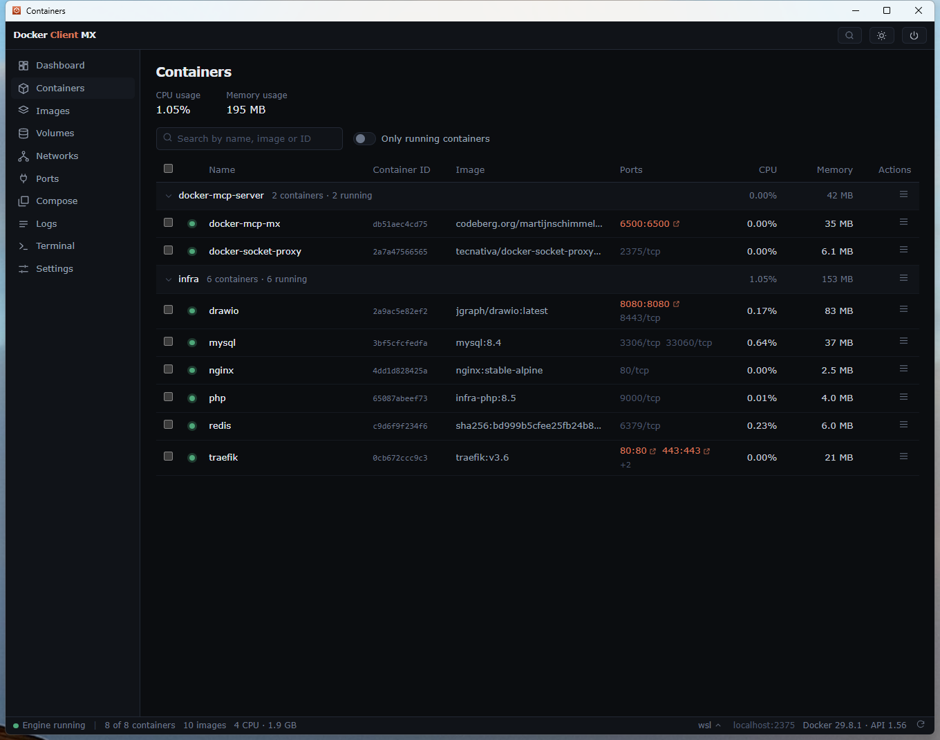This screenshot has height=740, width=940.
Task: Open Compose label in sidebar
Action: (x=57, y=201)
